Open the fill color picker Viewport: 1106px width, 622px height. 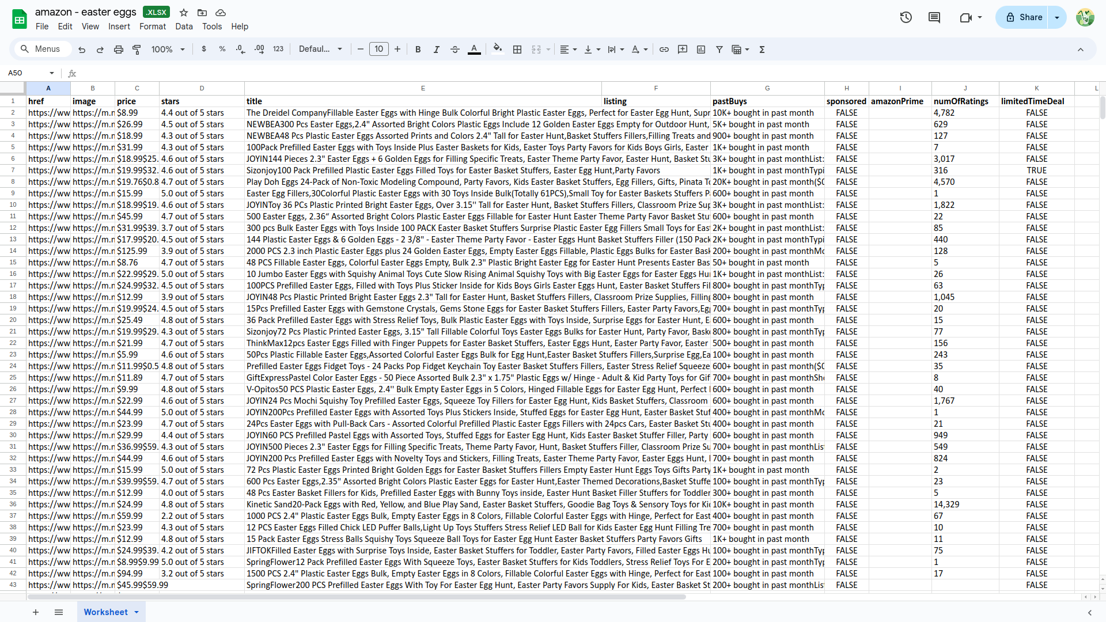pyautogui.click(x=498, y=50)
